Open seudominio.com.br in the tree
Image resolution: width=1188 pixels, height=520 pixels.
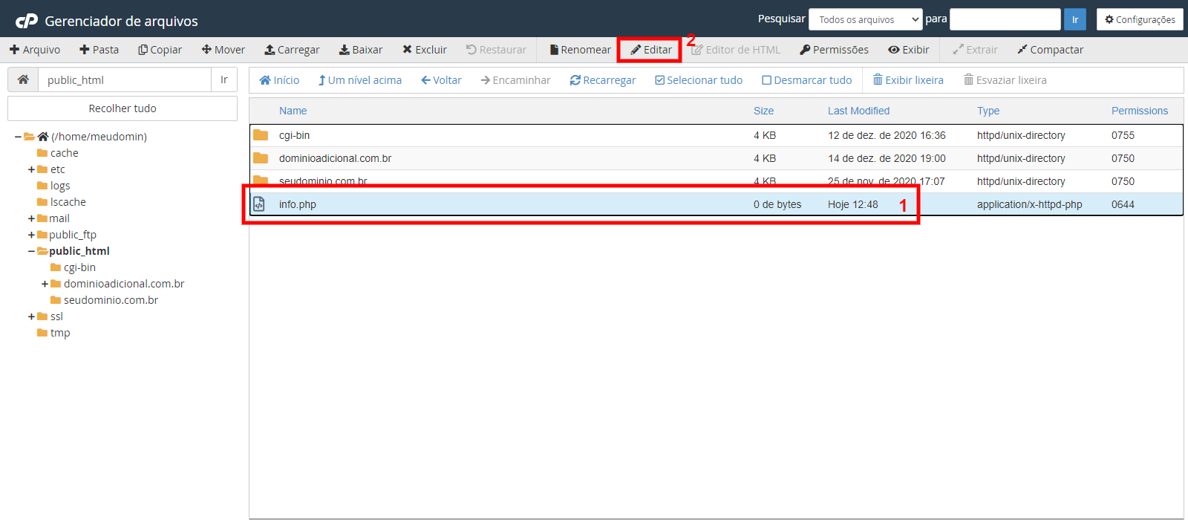[111, 300]
